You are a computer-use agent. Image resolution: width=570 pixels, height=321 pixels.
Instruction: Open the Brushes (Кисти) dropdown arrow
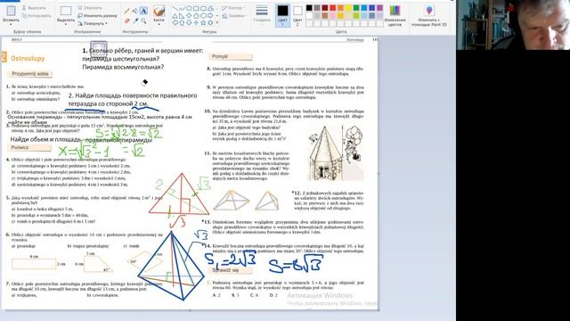point(159,24)
